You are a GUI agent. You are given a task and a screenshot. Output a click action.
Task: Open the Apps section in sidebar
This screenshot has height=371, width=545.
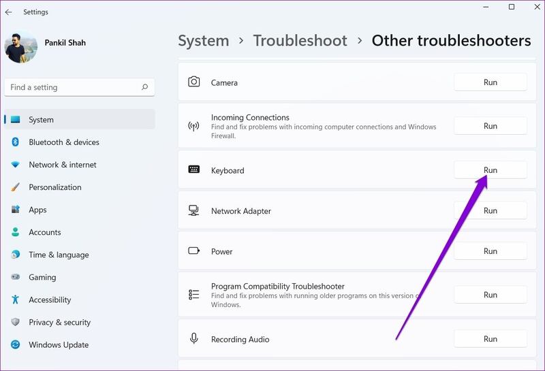37,210
